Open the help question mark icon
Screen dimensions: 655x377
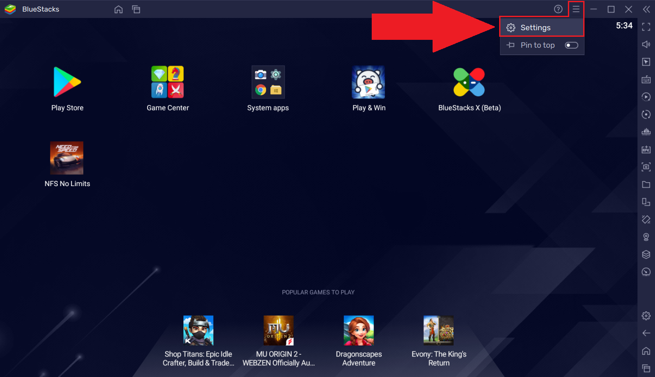558,9
